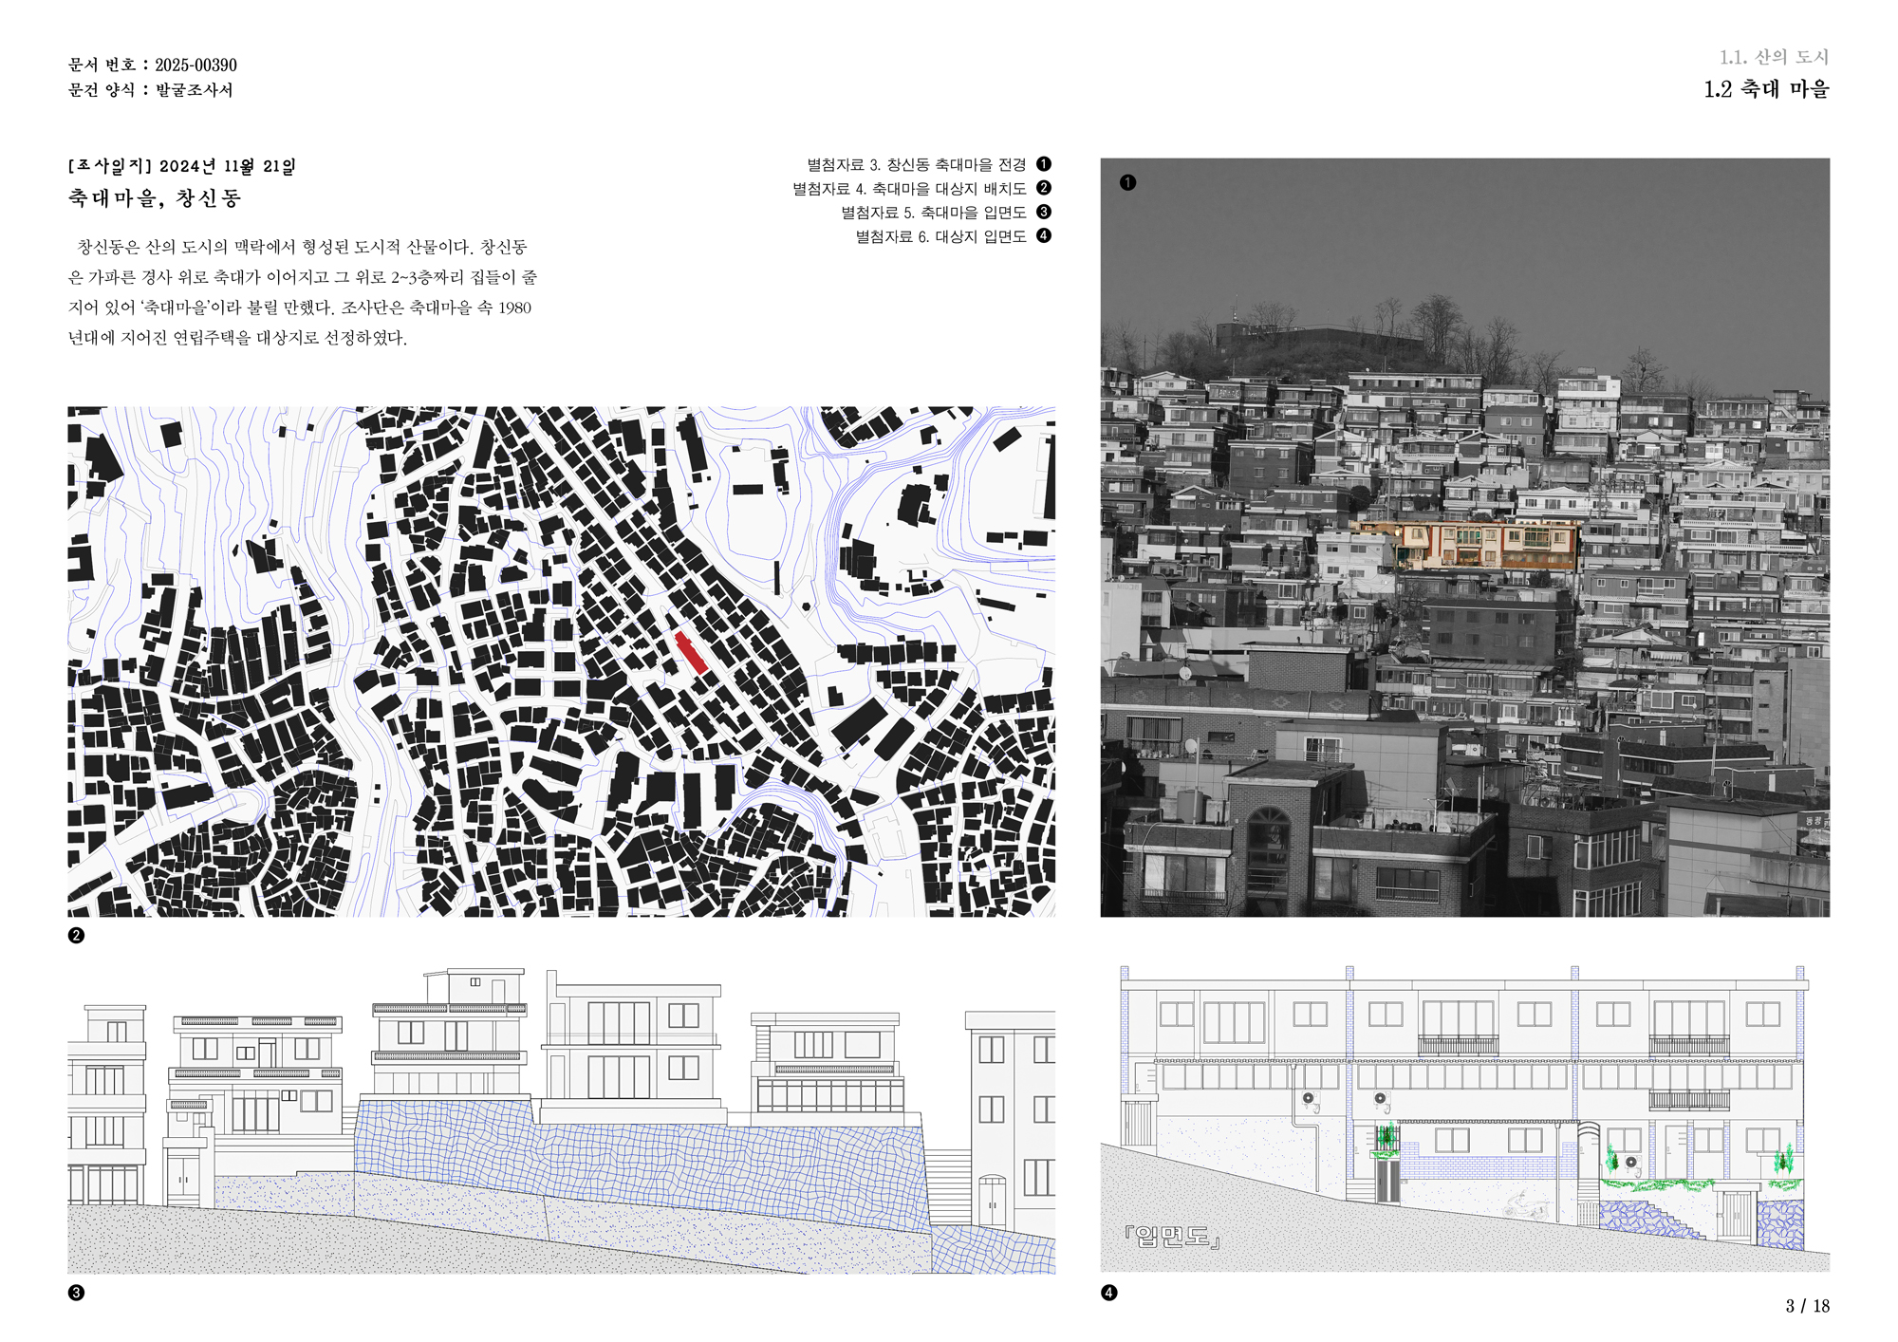The height and width of the screenshot is (1342, 1898).
Task: Click the circled 2 marker below the site map
Action: pyautogui.click(x=77, y=935)
